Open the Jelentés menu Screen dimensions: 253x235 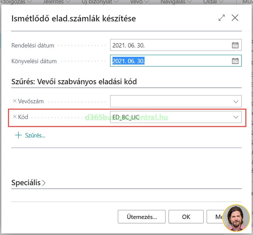pyautogui.click(x=57, y=2)
